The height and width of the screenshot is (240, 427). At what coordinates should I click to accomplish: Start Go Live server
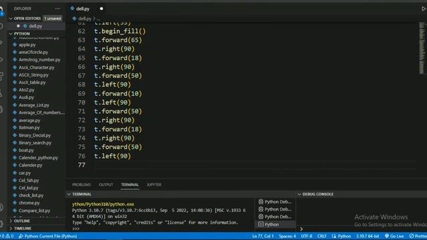[394, 236]
